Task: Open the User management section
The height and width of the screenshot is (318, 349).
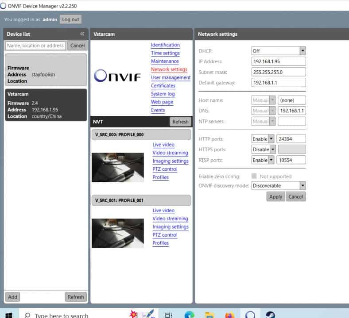Action: (x=171, y=77)
